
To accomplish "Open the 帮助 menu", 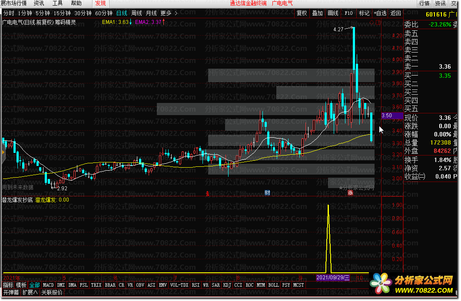I will 76,3.
